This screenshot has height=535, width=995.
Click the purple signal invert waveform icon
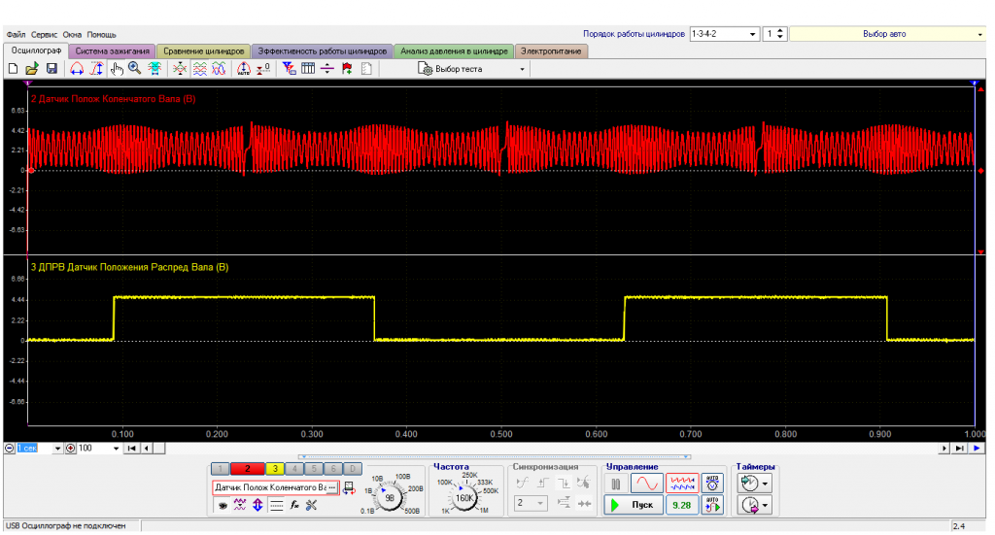tap(240, 505)
